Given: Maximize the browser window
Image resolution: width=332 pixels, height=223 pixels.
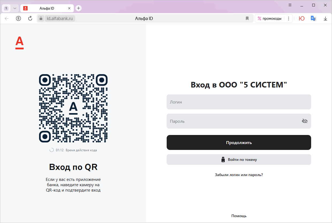Looking at the screenshot, I should 314,5.
